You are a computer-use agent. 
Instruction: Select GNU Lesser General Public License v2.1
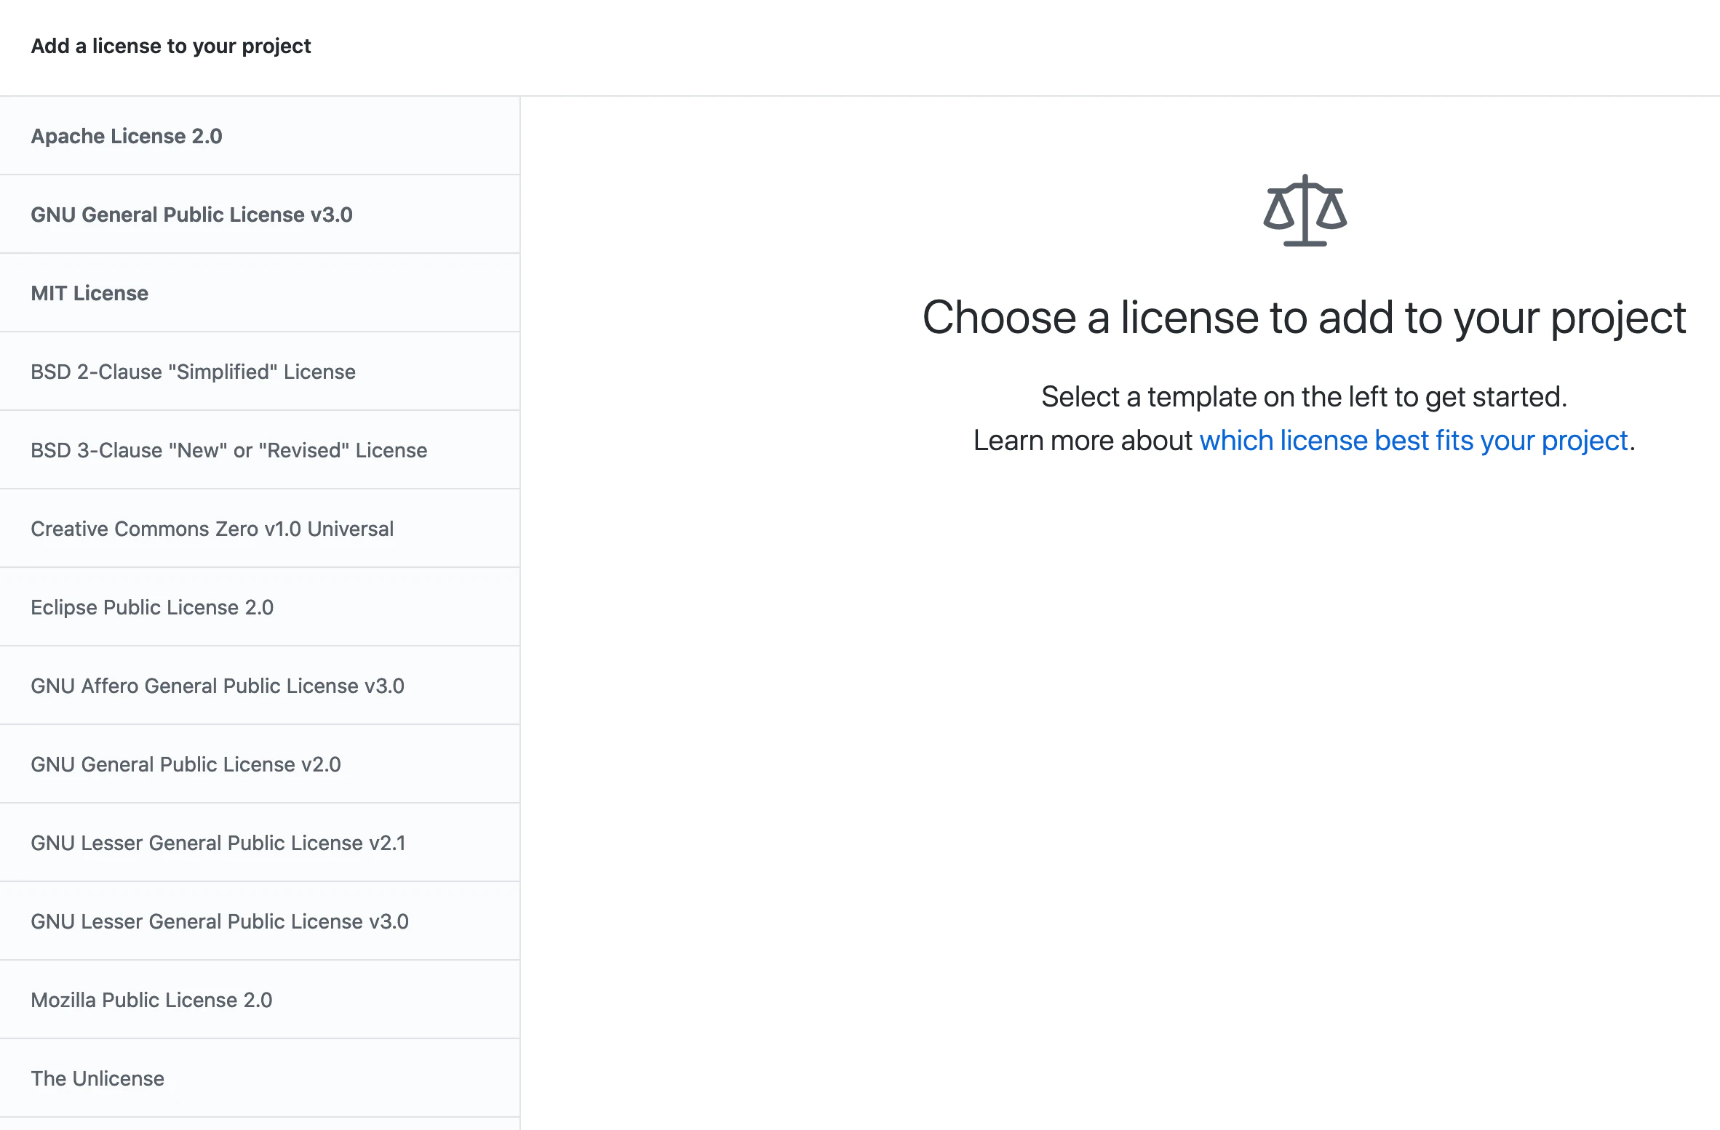point(218,843)
